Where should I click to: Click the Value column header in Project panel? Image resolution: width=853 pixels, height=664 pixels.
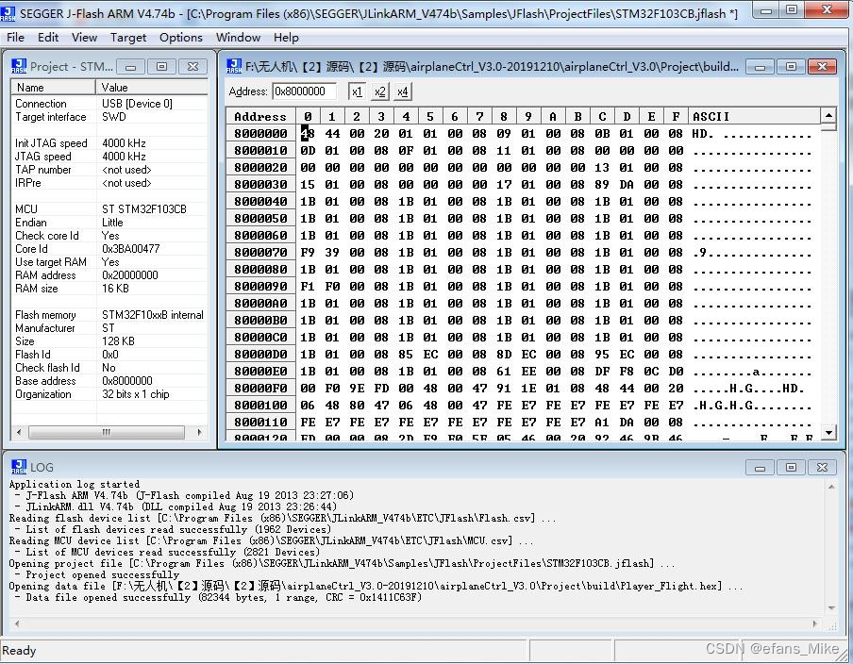(152, 88)
